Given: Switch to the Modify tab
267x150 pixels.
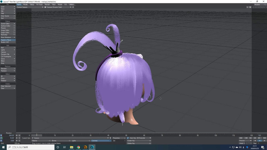Looking at the screenshot, I should [25, 5].
